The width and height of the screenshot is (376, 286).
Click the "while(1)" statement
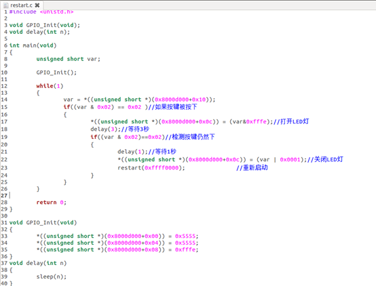coord(50,86)
